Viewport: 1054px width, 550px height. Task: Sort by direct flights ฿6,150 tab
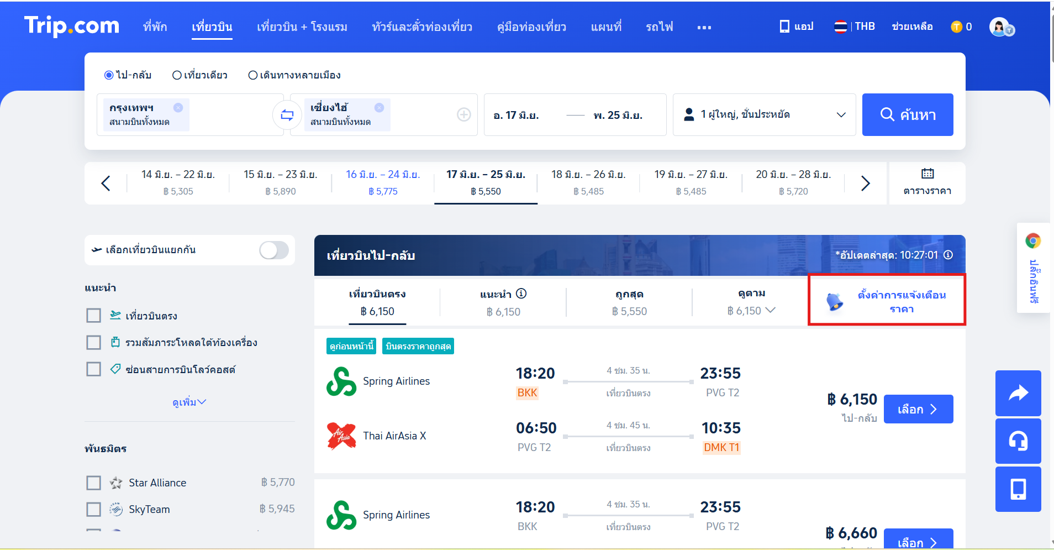point(377,302)
